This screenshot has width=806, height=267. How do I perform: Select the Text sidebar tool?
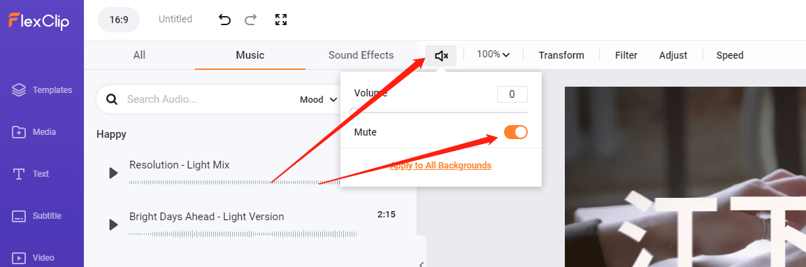click(30, 174)
